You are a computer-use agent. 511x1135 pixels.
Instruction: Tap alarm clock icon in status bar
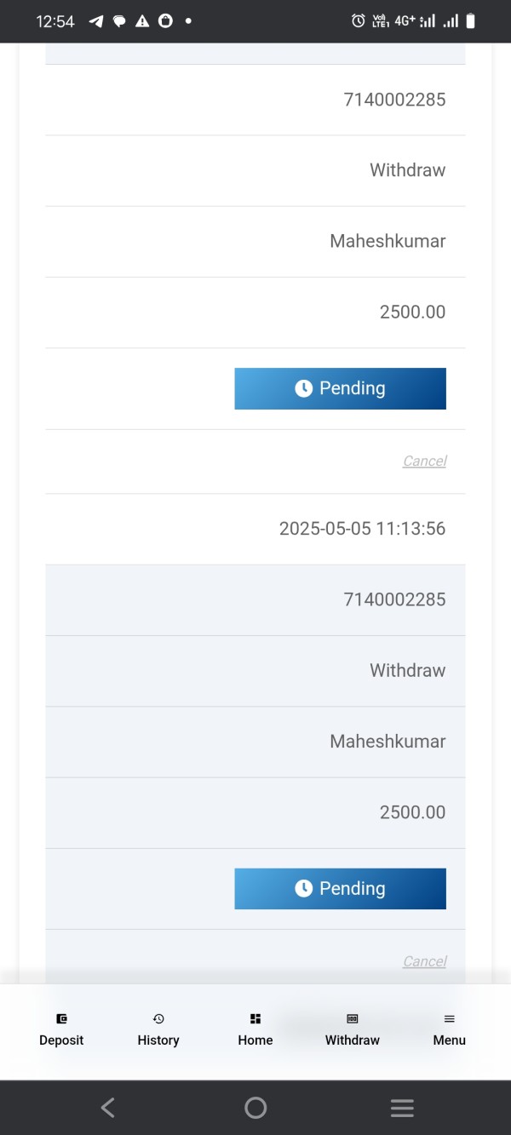(359, 21)
